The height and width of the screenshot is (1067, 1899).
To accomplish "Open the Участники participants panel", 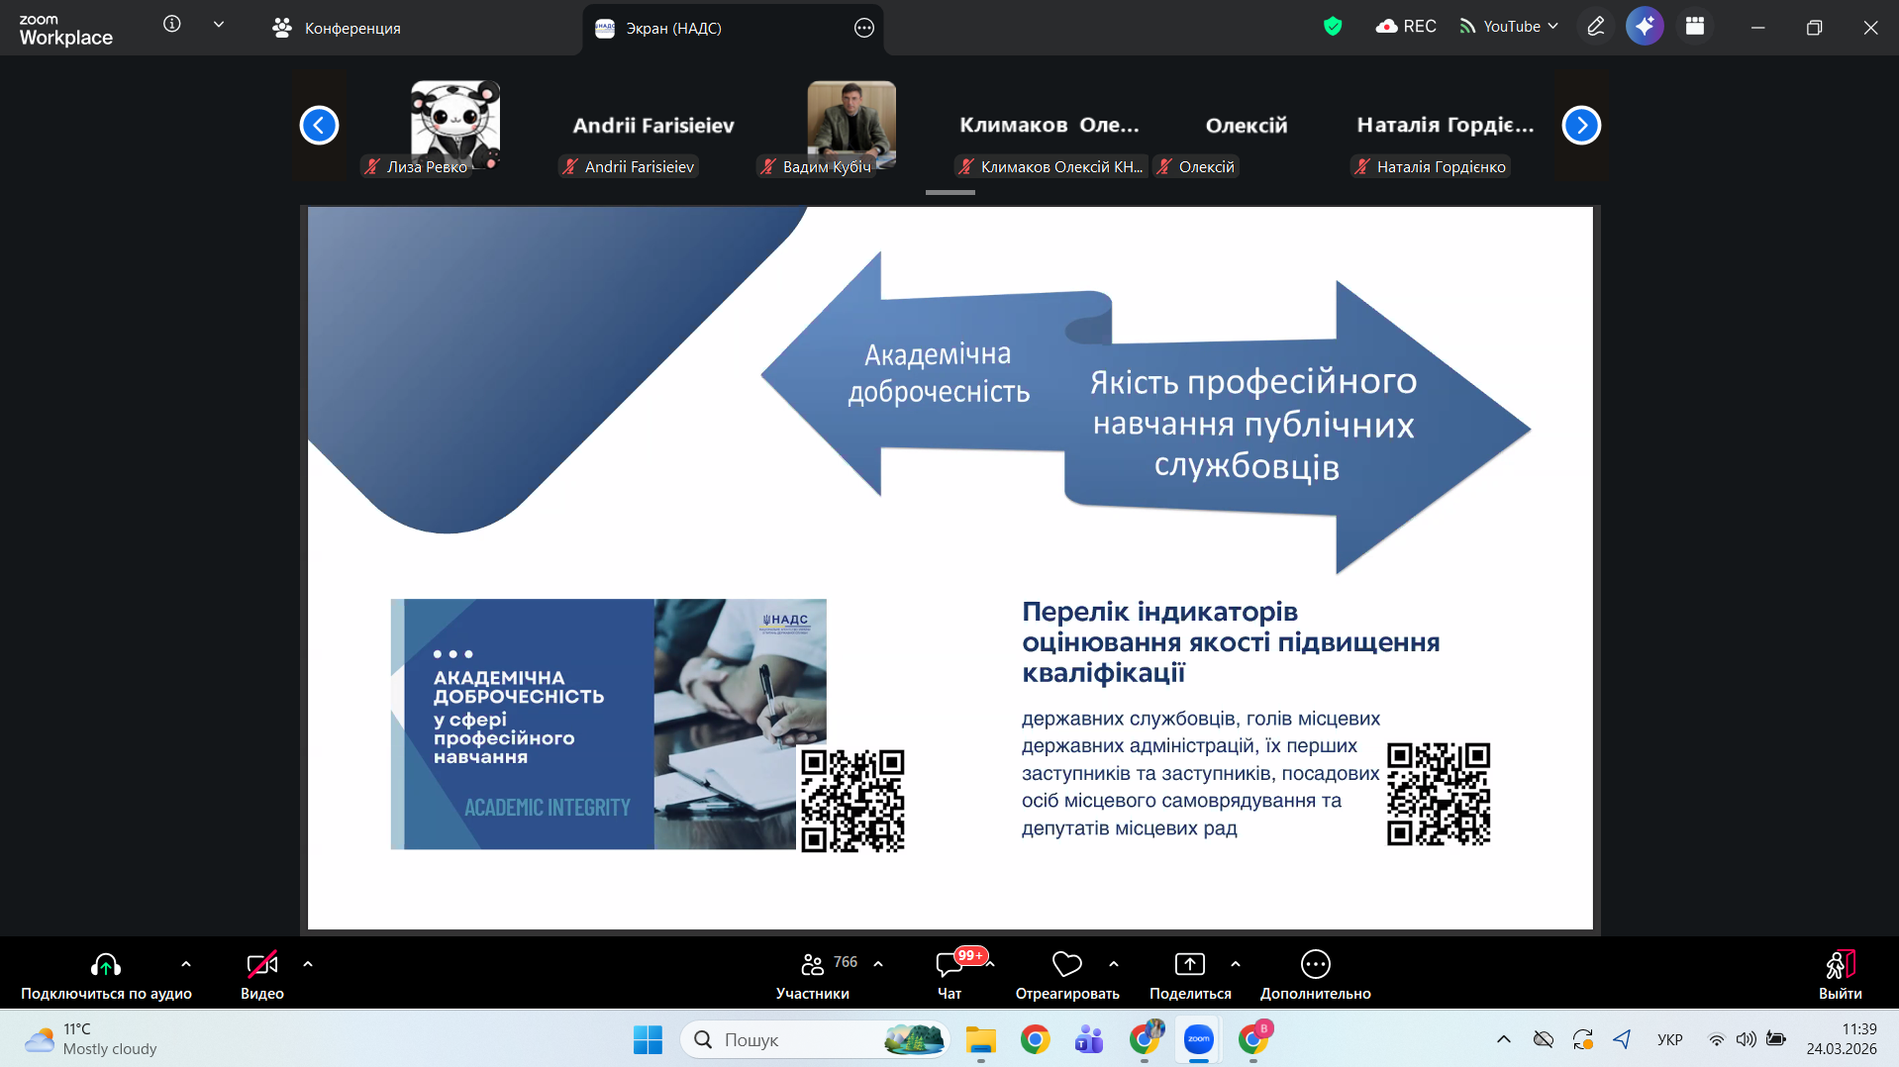I will pos(813,974).
